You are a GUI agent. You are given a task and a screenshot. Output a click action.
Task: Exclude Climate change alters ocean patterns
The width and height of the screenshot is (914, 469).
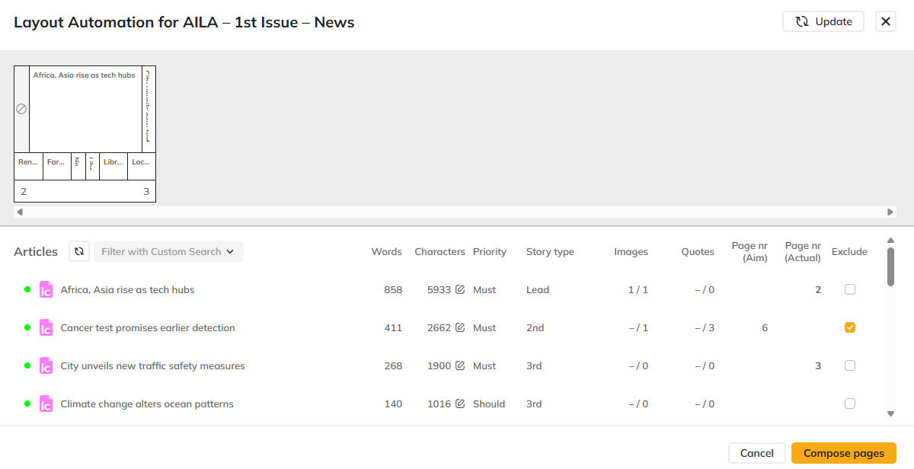[850, 404]
